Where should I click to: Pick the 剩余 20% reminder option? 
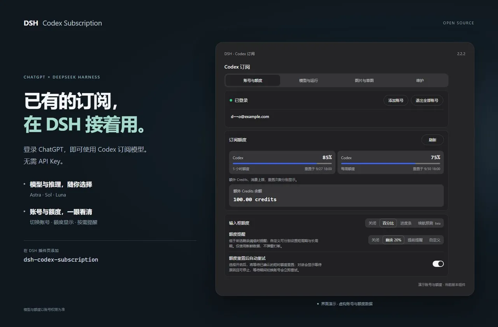393,240
